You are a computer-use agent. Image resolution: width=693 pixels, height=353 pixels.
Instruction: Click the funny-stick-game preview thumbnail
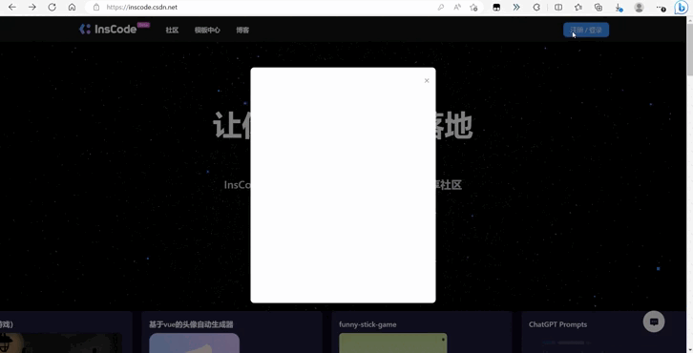(393, 343)
